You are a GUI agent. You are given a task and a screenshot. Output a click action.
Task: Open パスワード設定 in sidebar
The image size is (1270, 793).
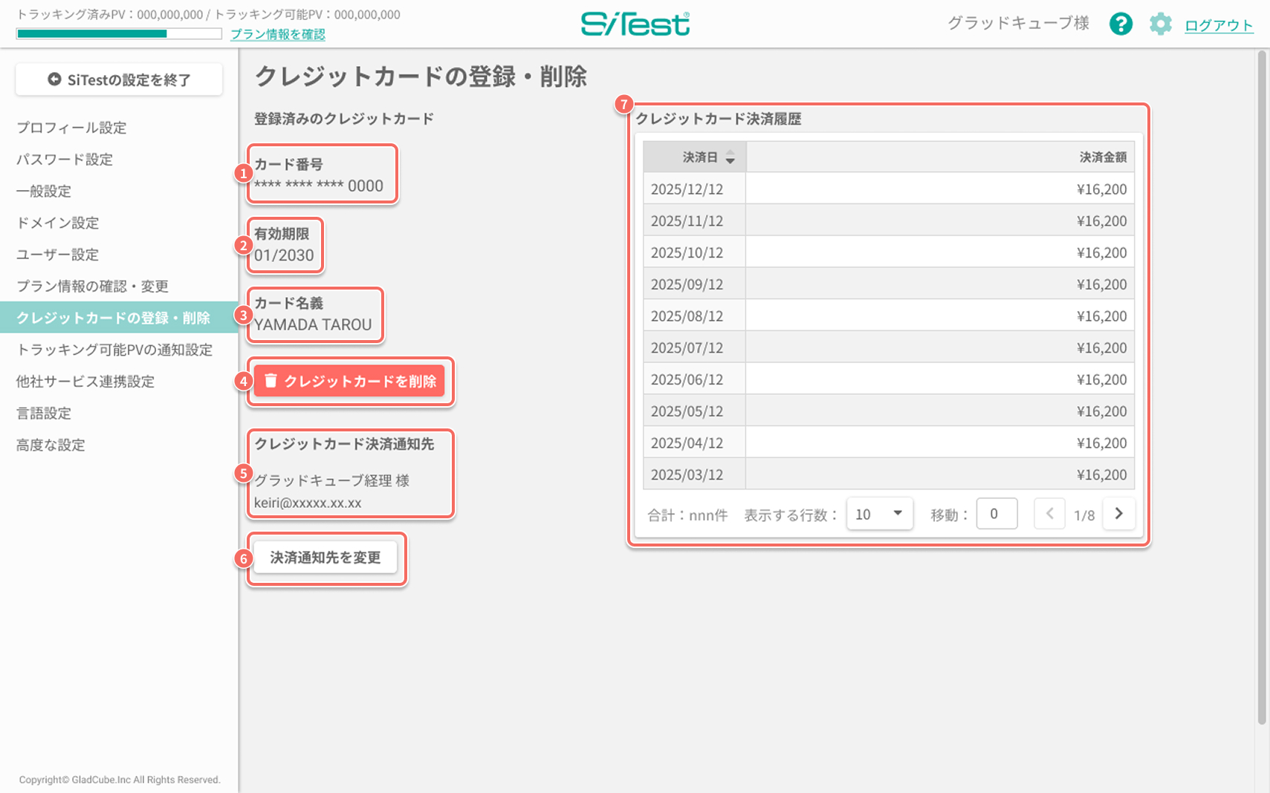point(65,160)
